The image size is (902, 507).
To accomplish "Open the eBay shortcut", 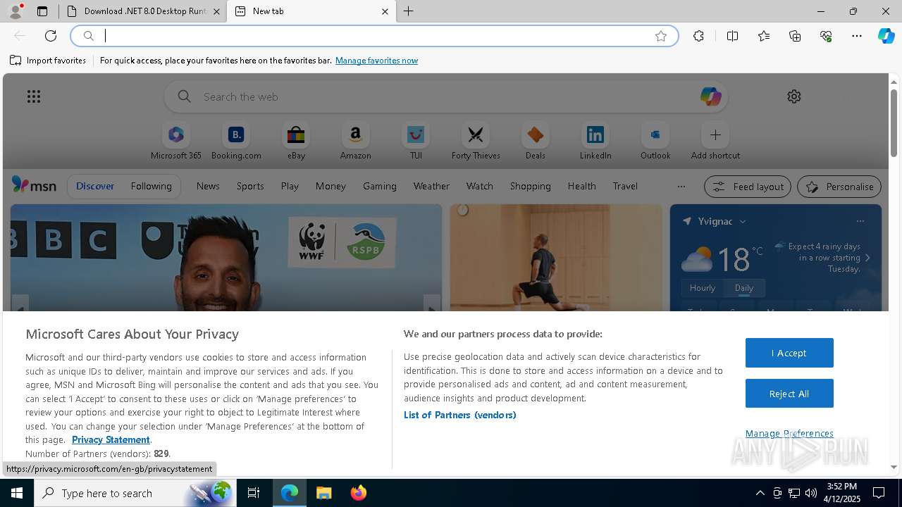I will 296,142.
